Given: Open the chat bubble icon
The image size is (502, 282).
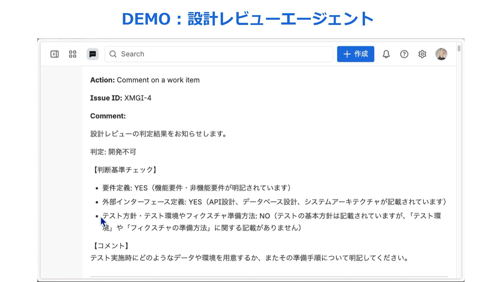Looking at the screenshot, I should click(x=93, y=54).
